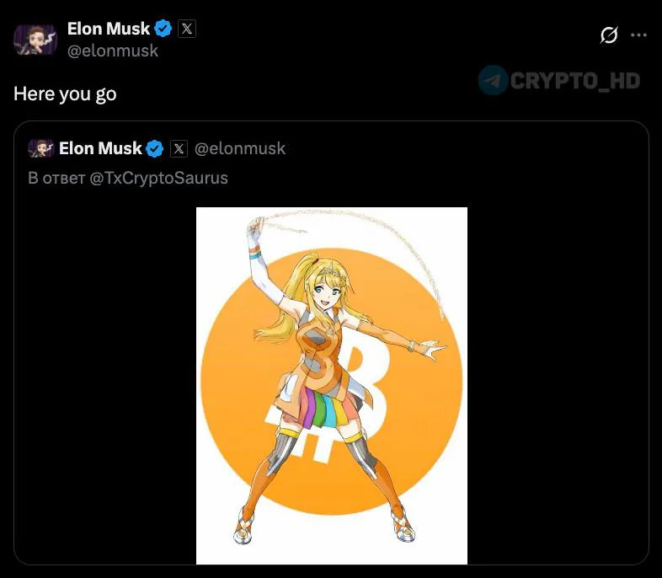This screenshot has width=662, height=578.
Task: Click the @elonmusk handle in the quoted tweet
Action: tap(240, 148)
